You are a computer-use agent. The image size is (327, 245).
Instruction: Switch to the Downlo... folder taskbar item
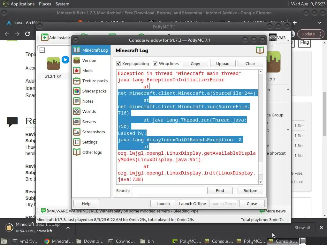point(90,241)
